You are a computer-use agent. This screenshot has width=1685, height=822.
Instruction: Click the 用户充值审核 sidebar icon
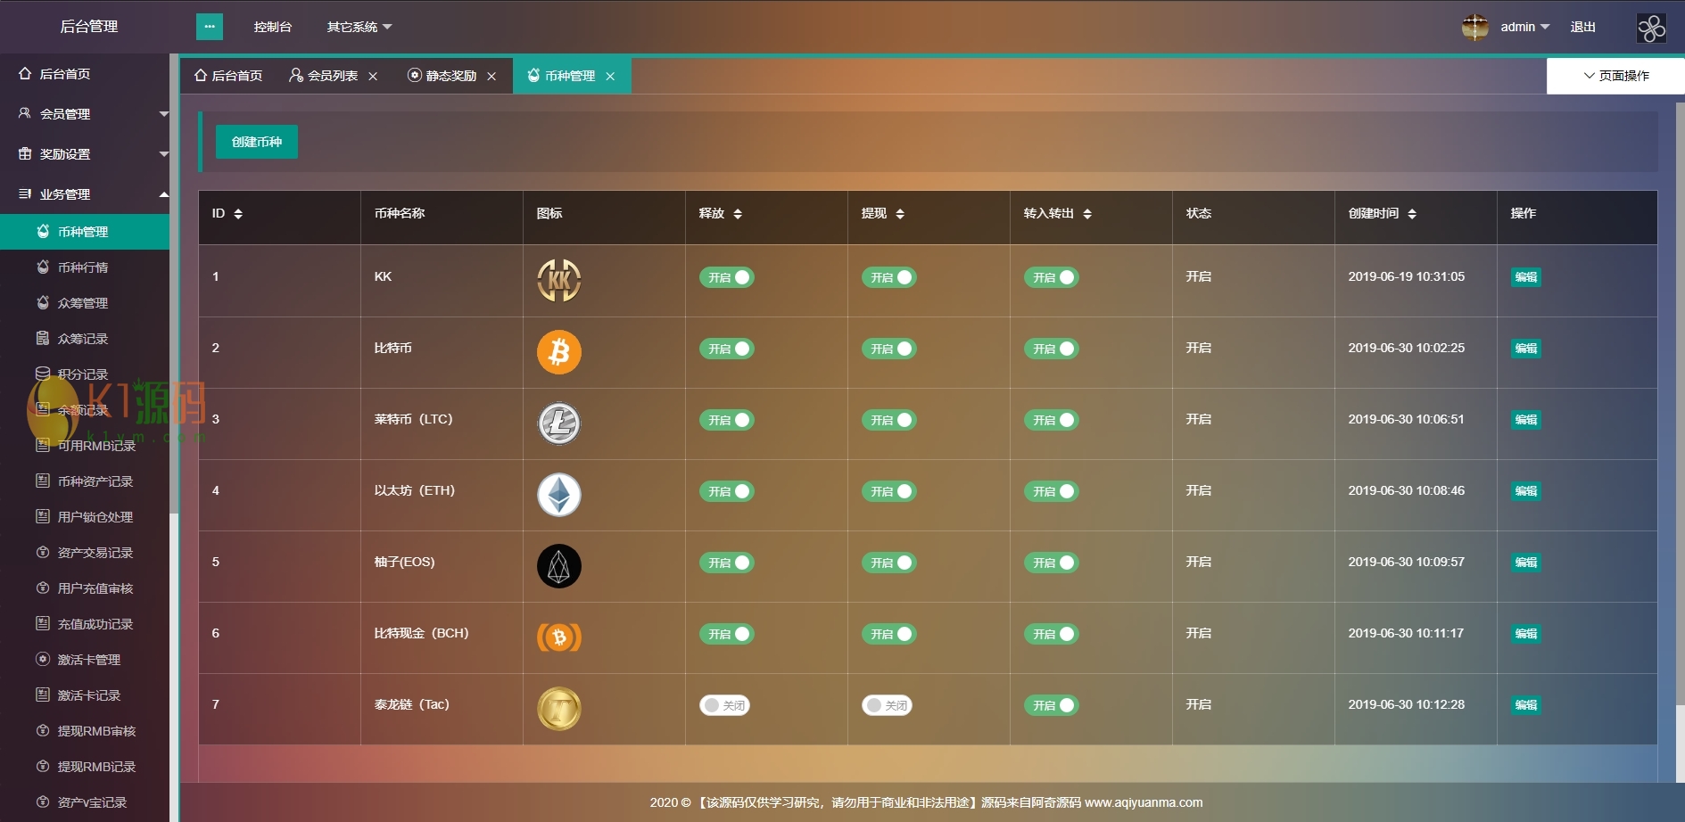tap(43, 588)
